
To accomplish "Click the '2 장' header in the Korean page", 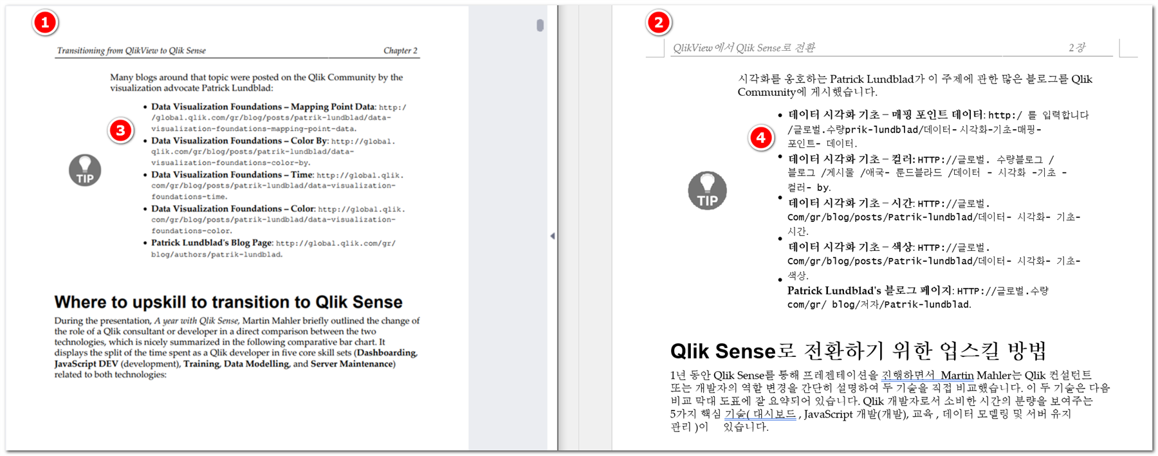I will tap(1076, 48).
